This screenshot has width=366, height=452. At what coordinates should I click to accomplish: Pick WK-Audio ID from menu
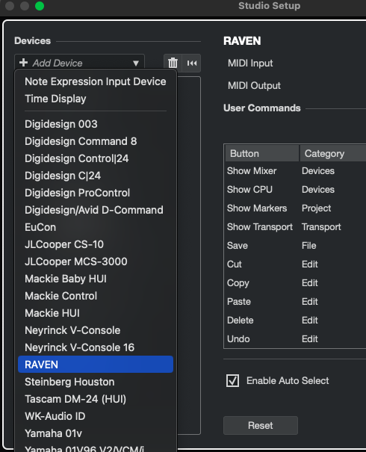coord(96,416)
